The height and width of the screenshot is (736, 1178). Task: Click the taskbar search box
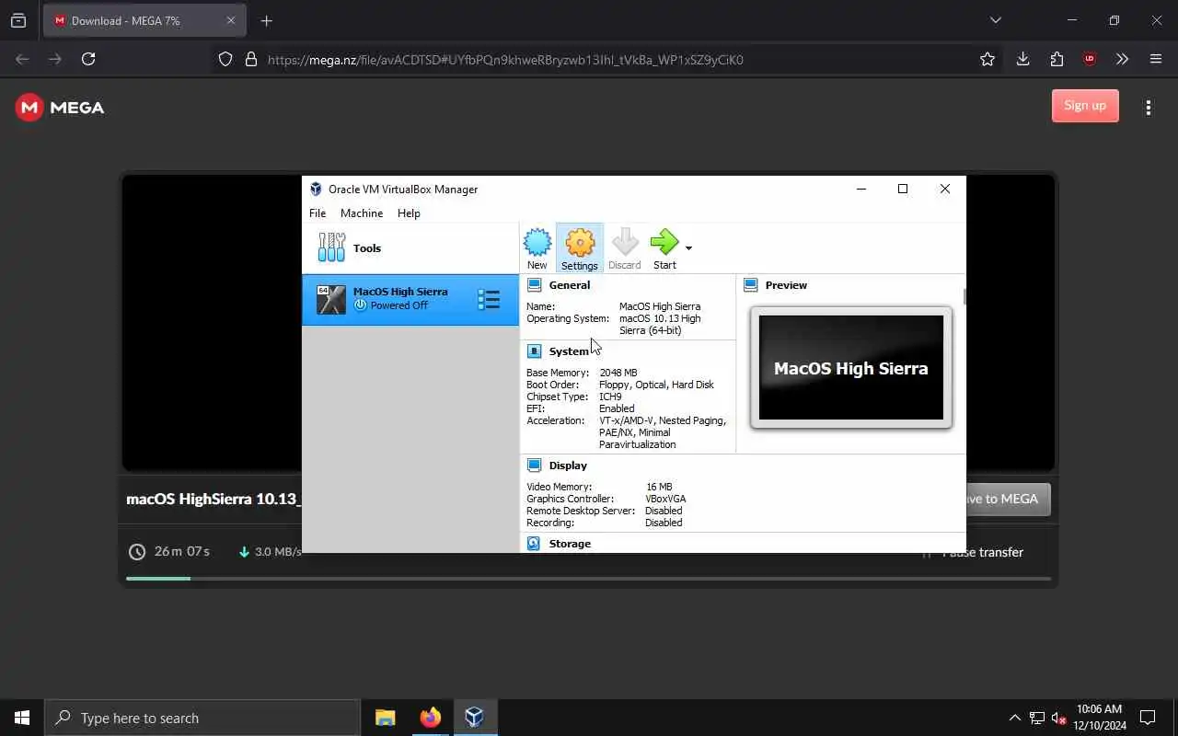click(x=202, y=718)
